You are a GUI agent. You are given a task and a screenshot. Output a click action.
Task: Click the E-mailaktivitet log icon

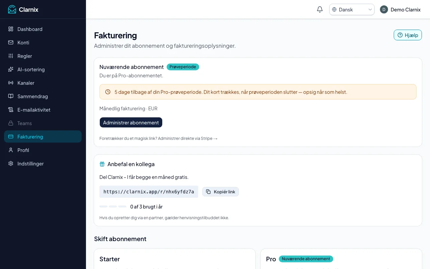click(x=11, y=110)
